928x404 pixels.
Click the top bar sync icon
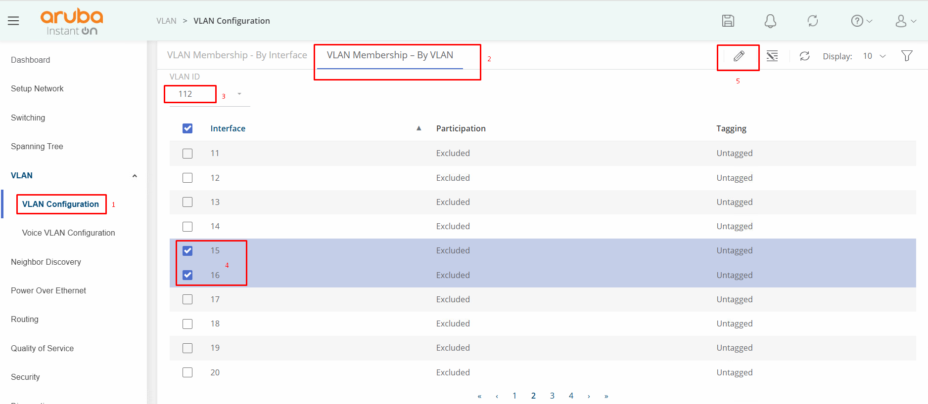click(812, 21)
